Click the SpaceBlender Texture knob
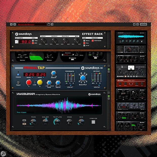157x157 pixels. tap(57, 122)
